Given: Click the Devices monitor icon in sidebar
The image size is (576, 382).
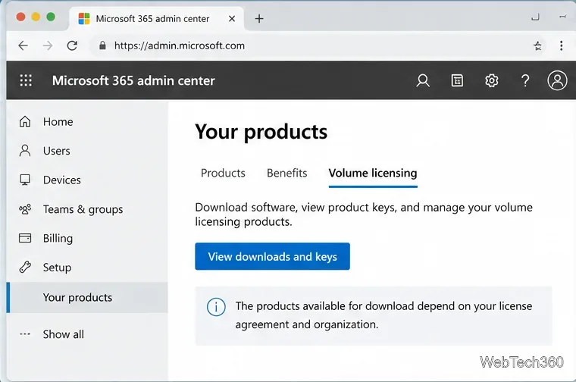Looking at the screenshot, I should click(25, 180).
